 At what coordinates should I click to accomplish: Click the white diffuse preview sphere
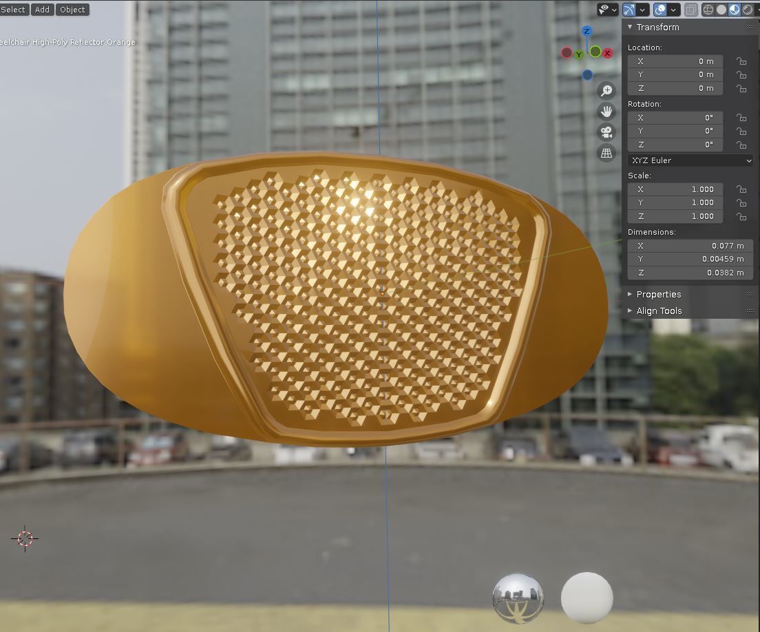[587, 598]
